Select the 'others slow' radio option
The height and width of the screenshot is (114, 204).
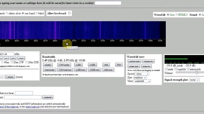pyautogui.click(x=7, y=13)
